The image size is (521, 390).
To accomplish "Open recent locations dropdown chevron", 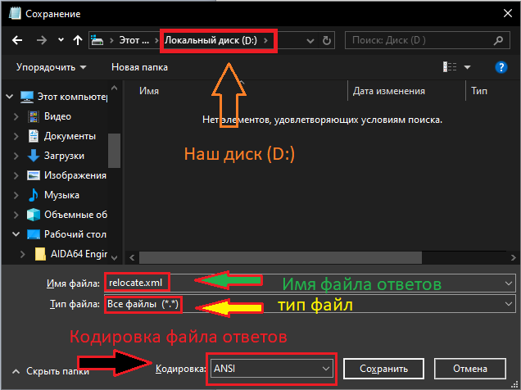I will coord(61,40).
